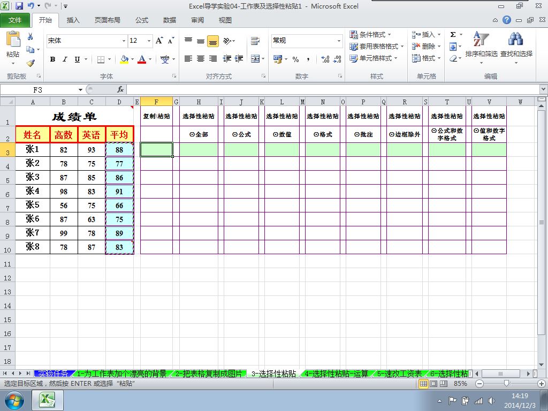Apply cell borders icon
The height and width of the screenshot is (411, 548).
coord(101,59)
